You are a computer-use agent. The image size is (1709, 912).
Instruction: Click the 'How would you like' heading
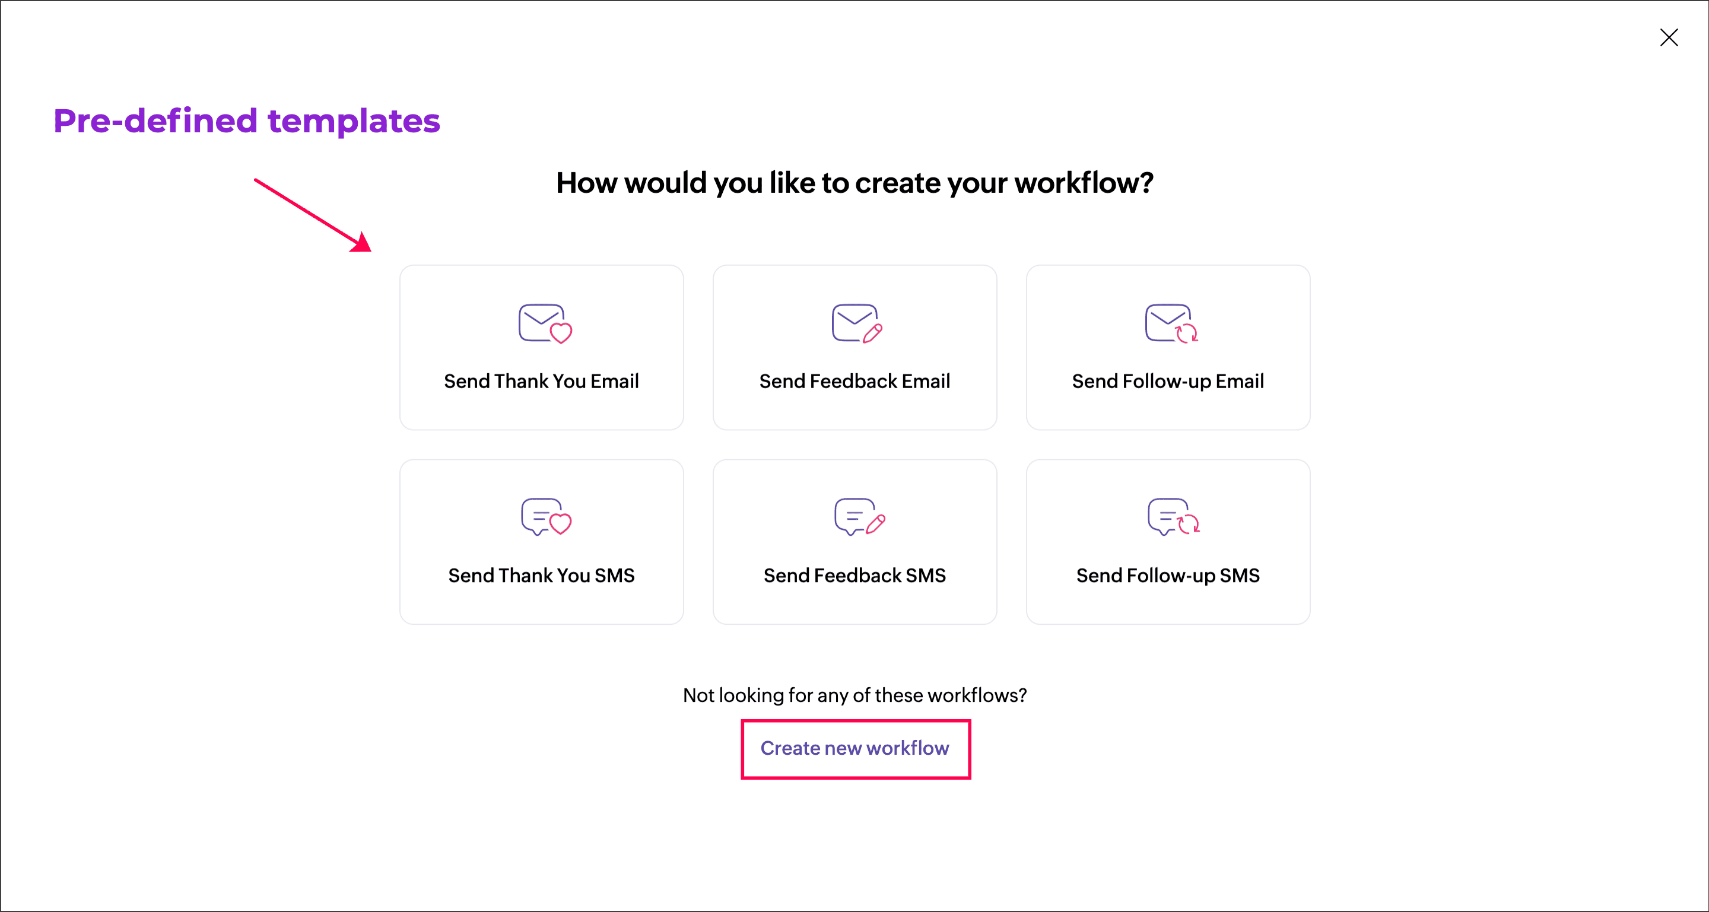click(854, 183)
